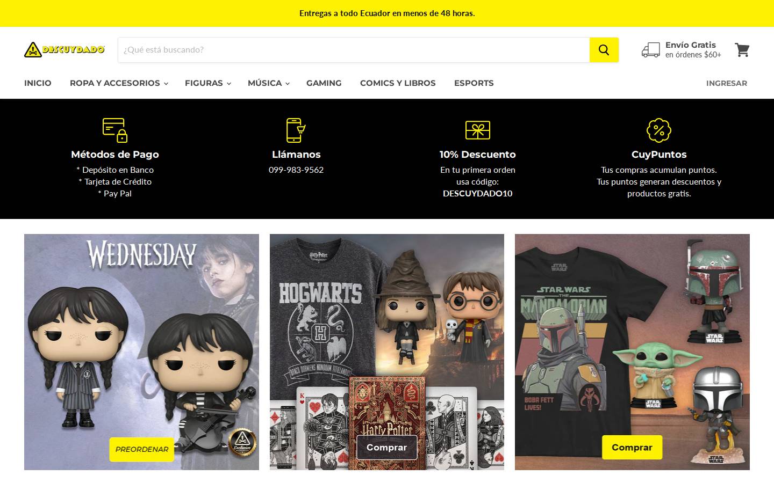Click the INGRESAR login link
The height and width of the screenshot is (483, 774).
pyautogui.click(x=727, y=83)
